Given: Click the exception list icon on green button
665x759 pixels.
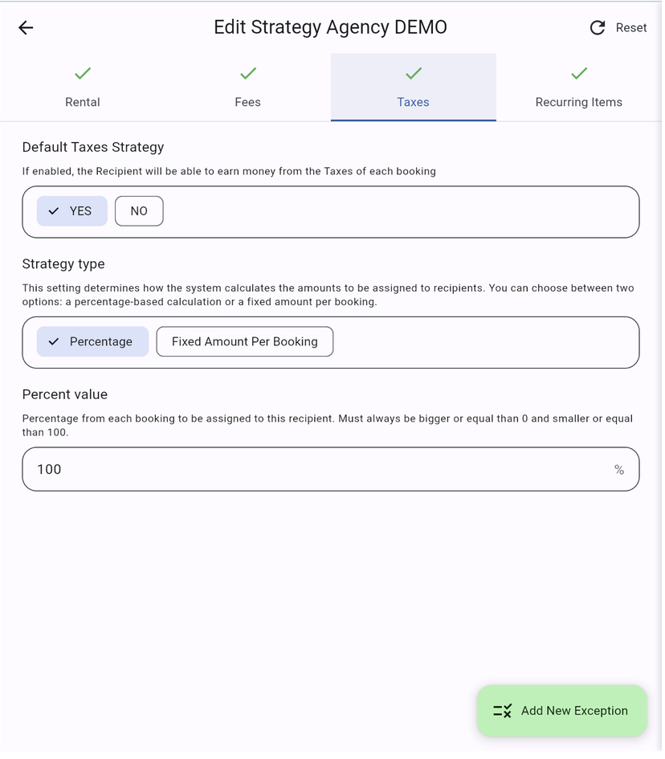Looking at the screenshot, I should point(503,712).
